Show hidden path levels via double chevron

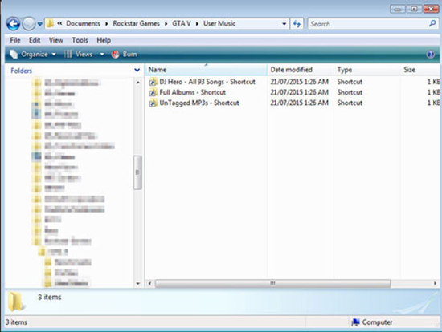coord(59,23)
